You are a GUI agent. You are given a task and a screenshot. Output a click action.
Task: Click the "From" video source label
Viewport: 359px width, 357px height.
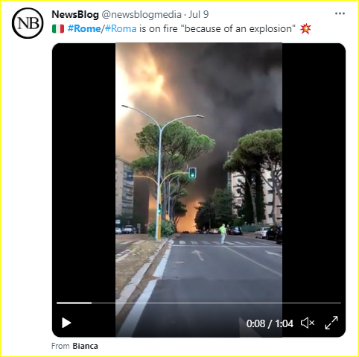[60, 346]
